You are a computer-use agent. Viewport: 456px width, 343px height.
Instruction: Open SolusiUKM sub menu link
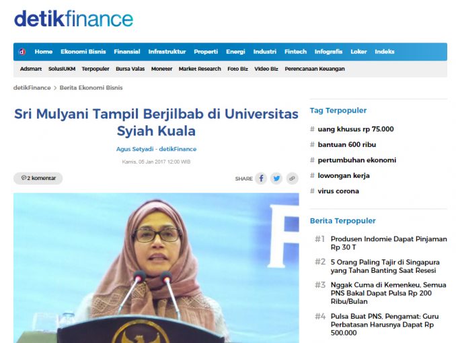pyautogui.click(x=62, y=69)
